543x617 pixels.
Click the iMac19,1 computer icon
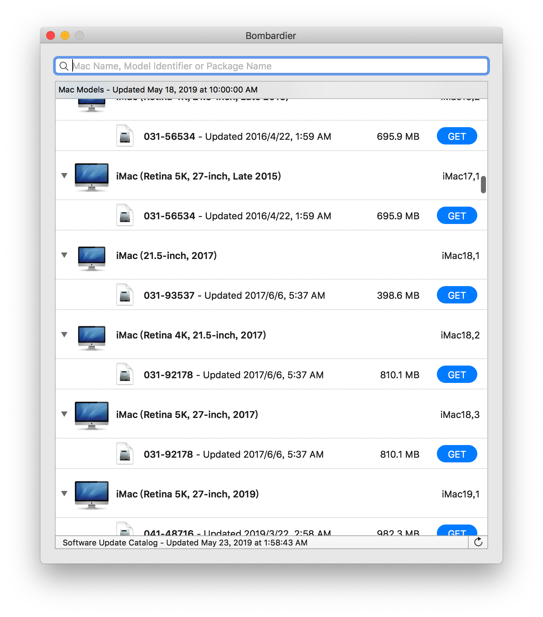tap(92, 495)
